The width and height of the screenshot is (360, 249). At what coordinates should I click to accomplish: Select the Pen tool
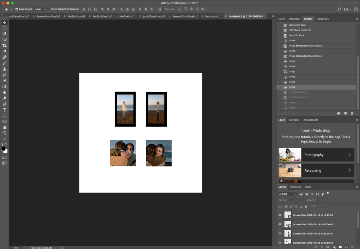coord(5,104)
